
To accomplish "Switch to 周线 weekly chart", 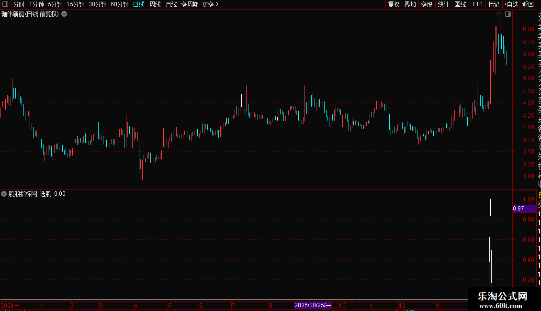I will [x=155, y=4].
